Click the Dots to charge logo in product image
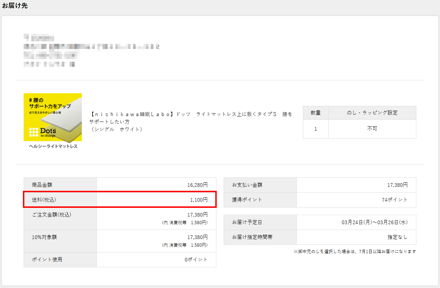 click(x=43, y=132)
